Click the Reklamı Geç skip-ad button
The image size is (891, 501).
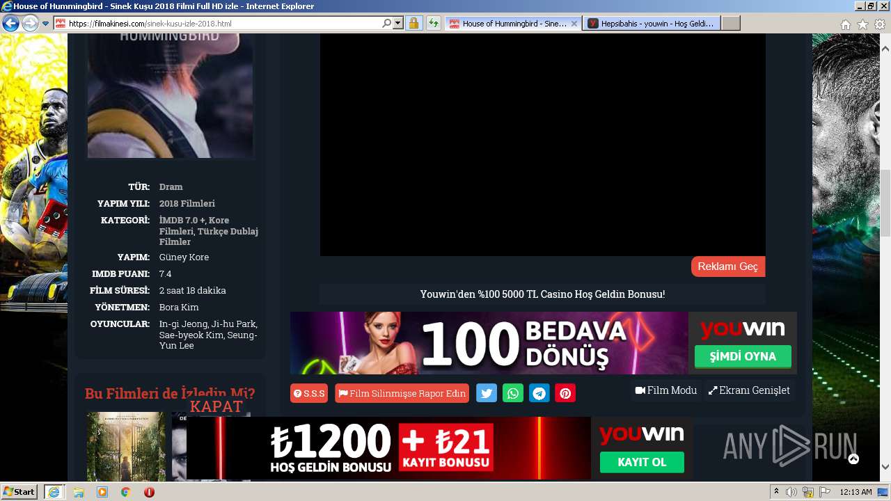tap(728, 267)
